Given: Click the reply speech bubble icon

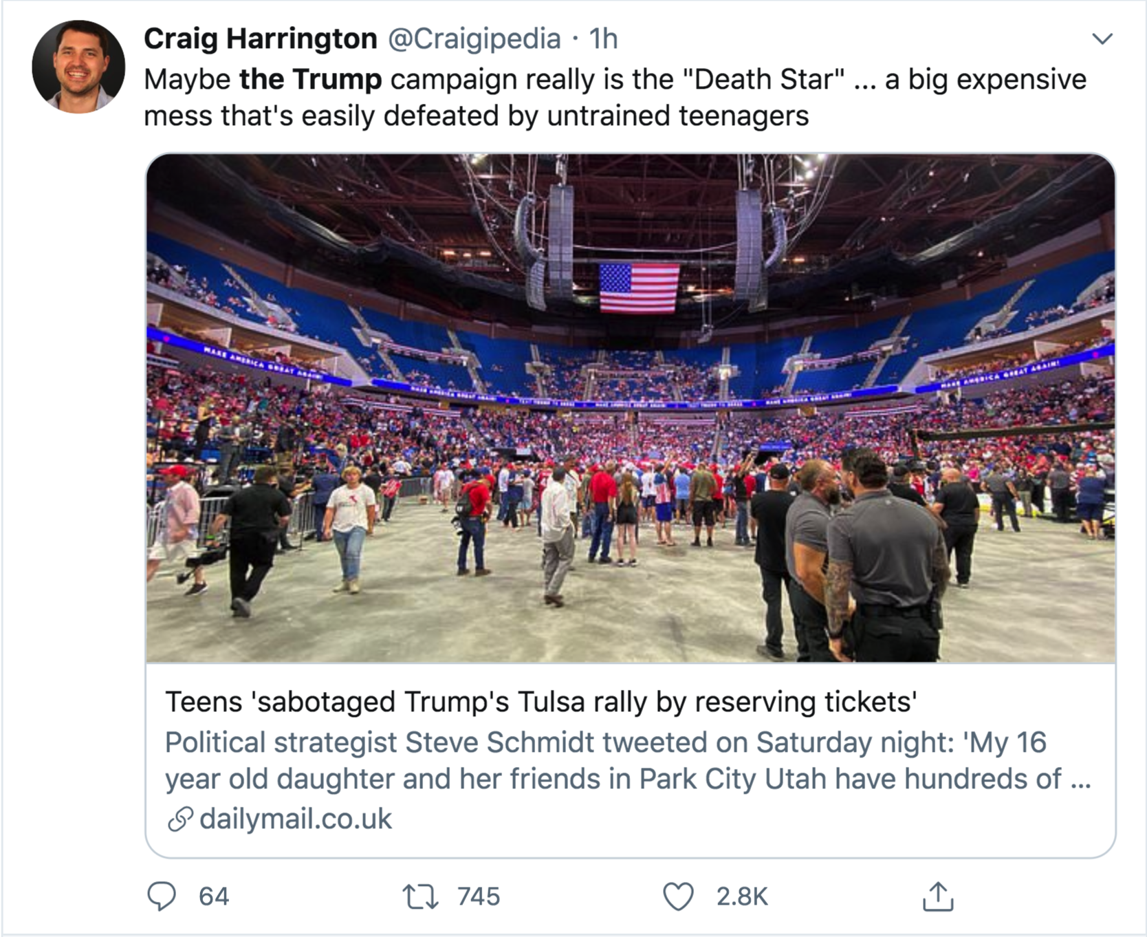Looking at the screenshot, I should (x=162, y=896).
